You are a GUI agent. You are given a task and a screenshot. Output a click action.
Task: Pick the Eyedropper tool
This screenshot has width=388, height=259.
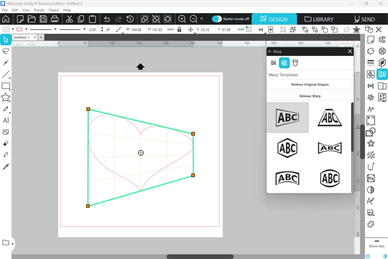coord(6,167)
